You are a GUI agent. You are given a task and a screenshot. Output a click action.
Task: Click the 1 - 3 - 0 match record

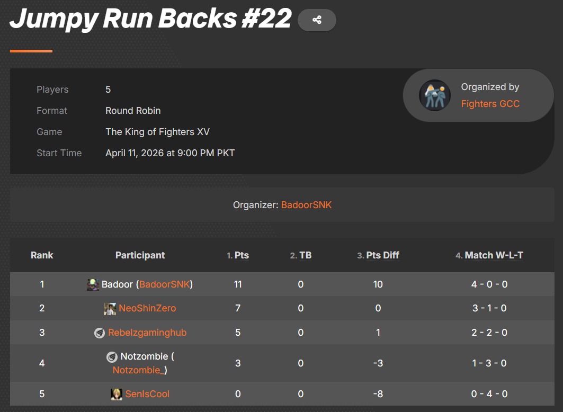(x=489, y=363)
